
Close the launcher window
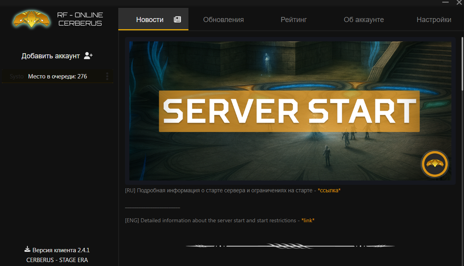coord(459,2)
